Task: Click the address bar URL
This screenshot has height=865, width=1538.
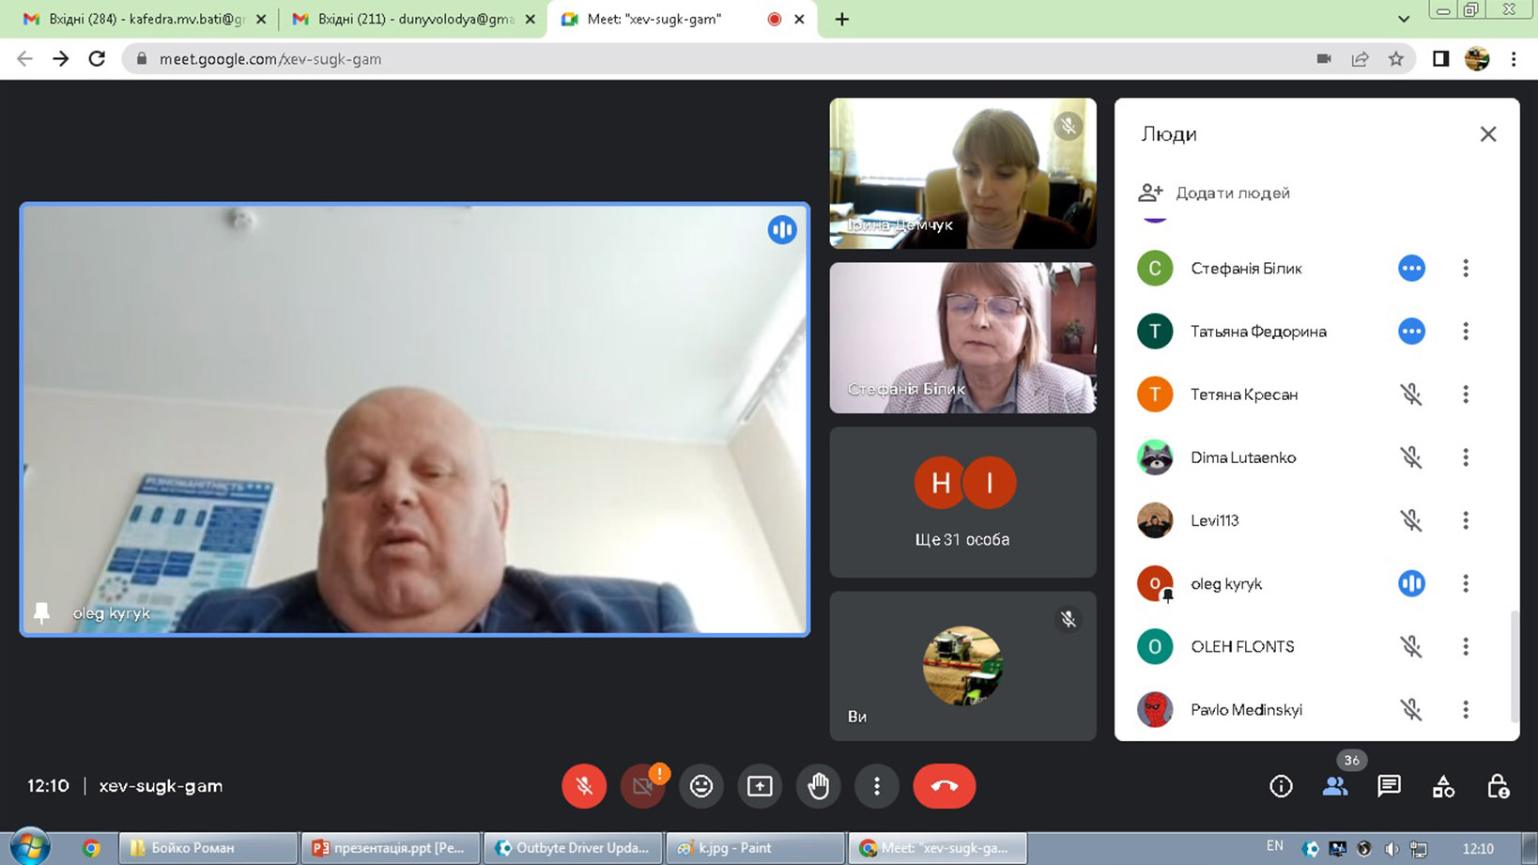Action: coord(270,59)
